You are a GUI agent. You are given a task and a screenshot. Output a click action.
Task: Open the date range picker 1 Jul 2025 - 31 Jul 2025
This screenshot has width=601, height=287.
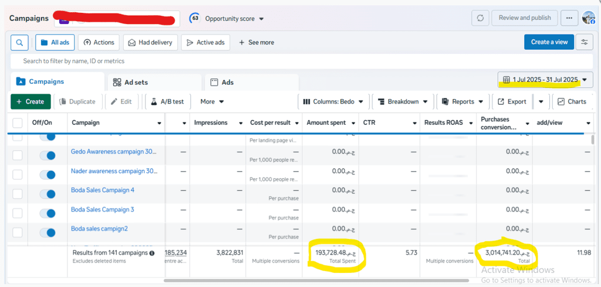pyautogui.click(x=545, y=80)
